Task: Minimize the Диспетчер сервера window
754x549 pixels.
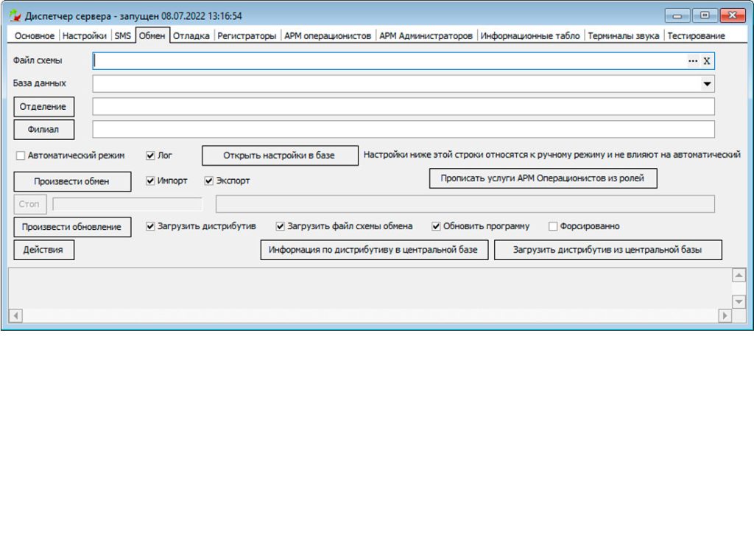Action: click(x=677, y=16)
